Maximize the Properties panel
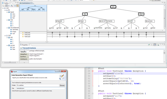This screenshot has width=167, height=99. [x=165, y=45]
